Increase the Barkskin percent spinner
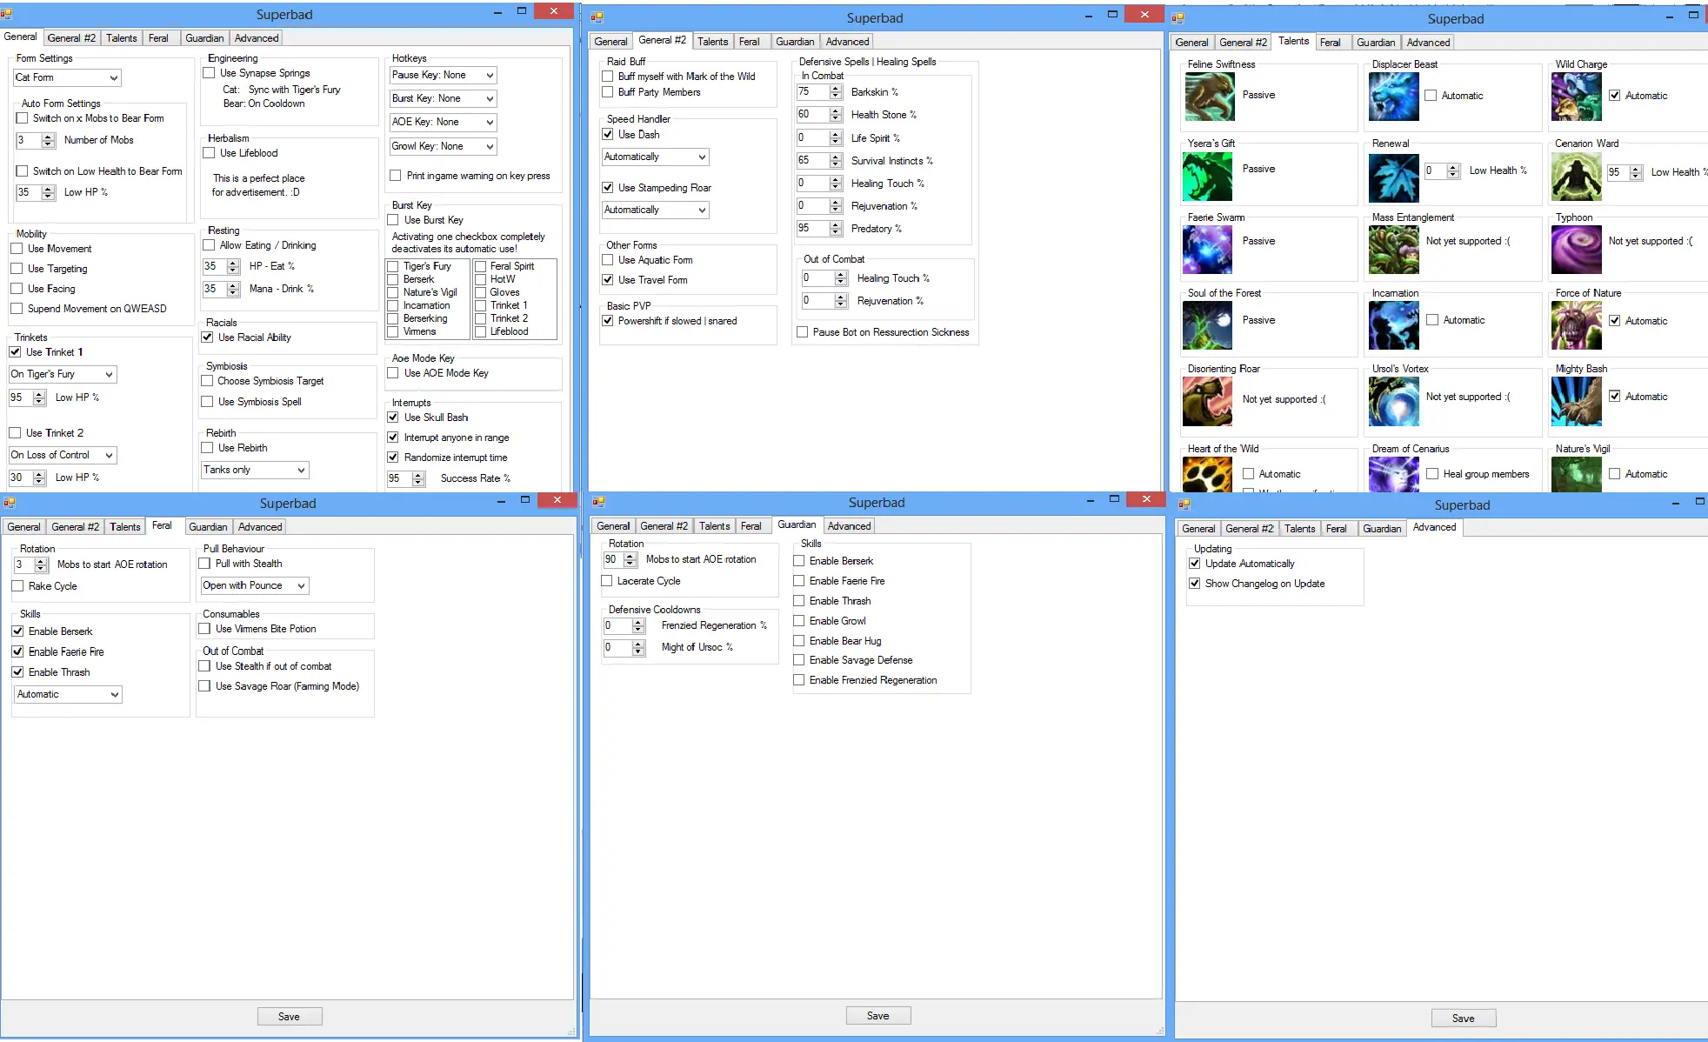Image resolution: width=1708 pixels, height=1042 pixels. [x=836, y=89]
